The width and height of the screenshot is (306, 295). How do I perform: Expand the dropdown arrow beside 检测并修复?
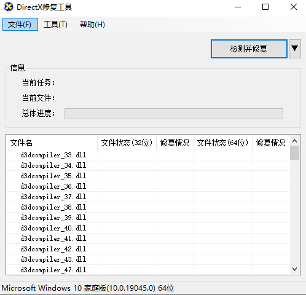(295, 49)
